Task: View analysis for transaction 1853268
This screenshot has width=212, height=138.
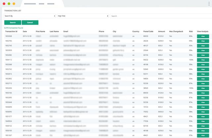Action: 203,36
